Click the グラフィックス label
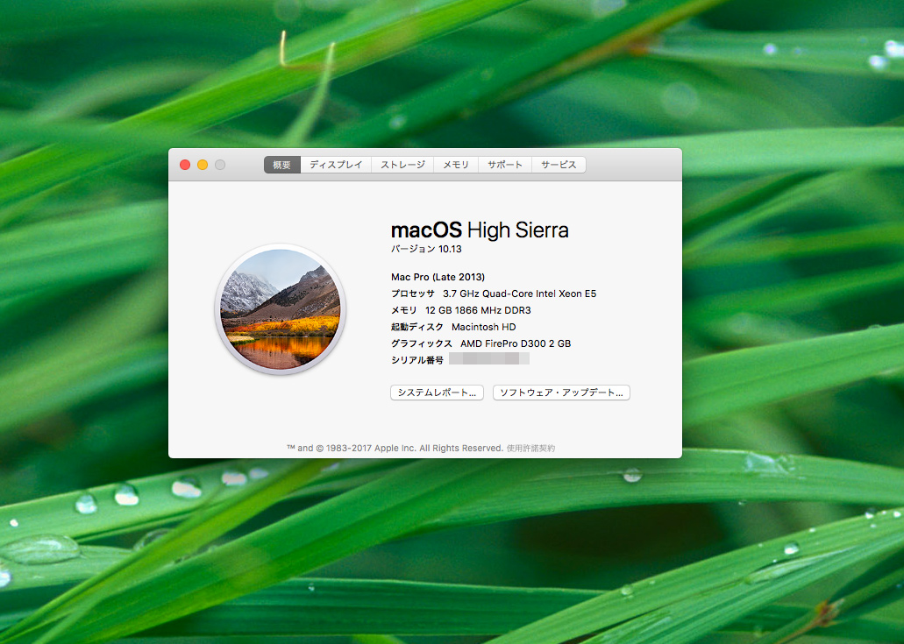This screenshot has height=644, width=904. (422, 343)
